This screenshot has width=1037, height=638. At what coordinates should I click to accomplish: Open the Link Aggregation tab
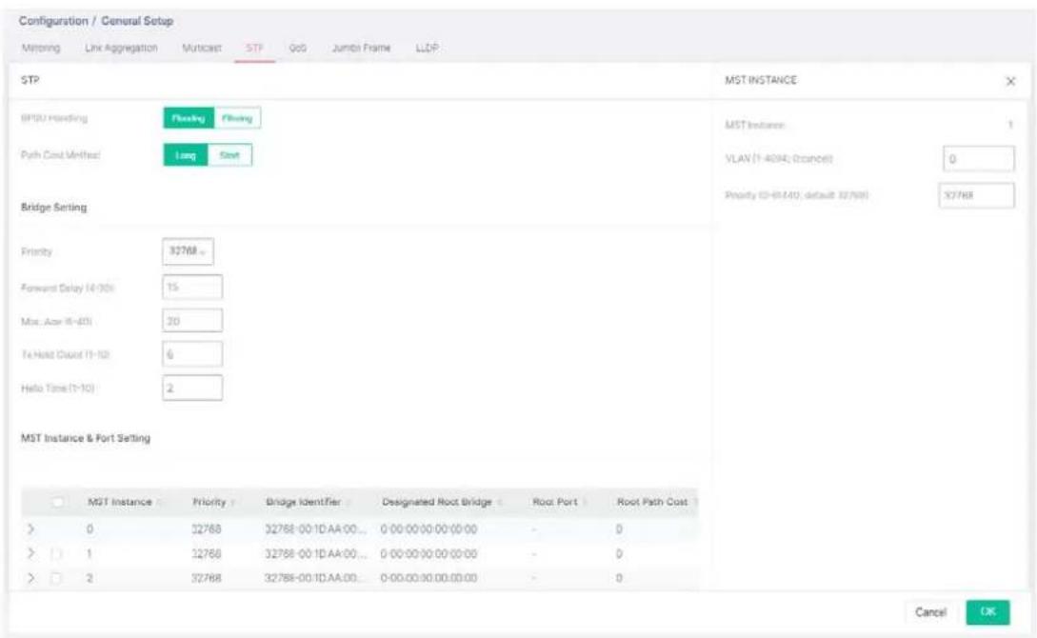pyautogui.click(x=121, y=48)
